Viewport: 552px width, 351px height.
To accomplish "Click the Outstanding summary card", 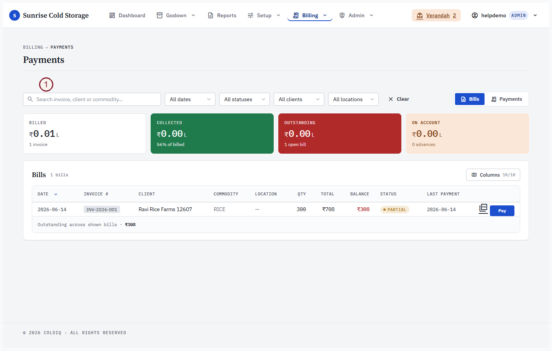I will click(340, 133).
